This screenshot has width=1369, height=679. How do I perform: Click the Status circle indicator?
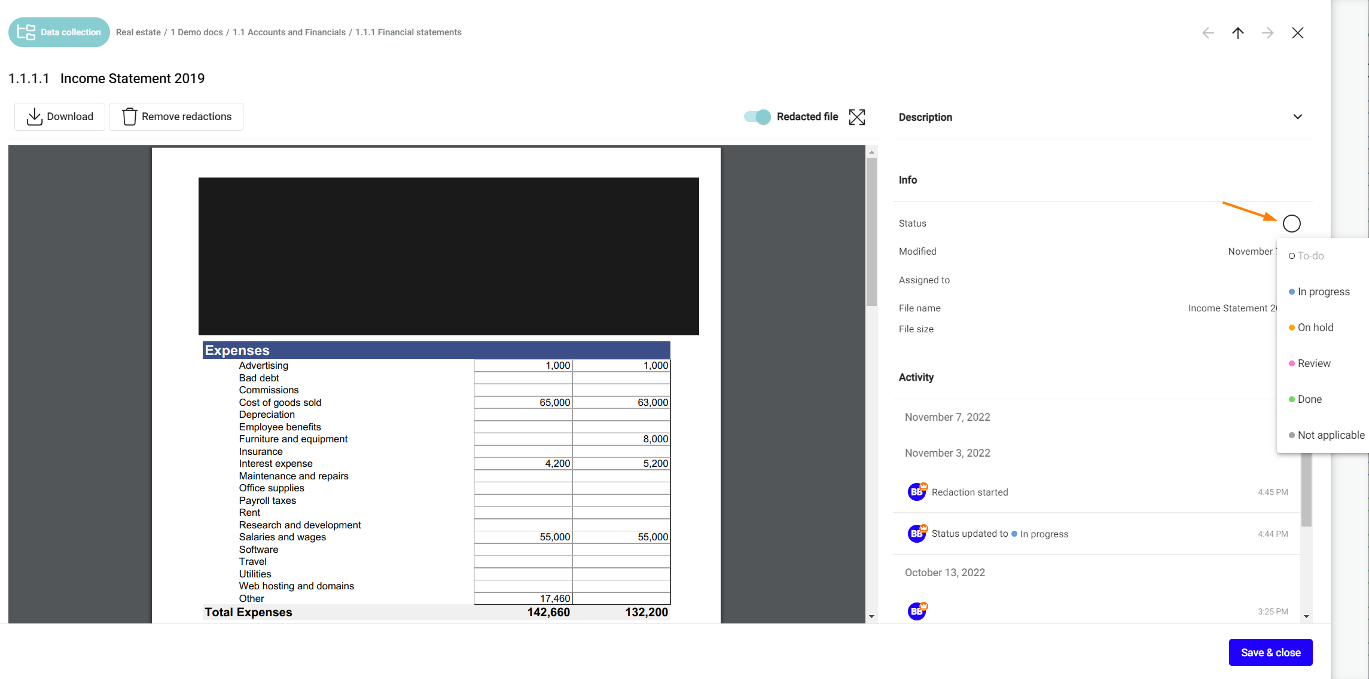(1291, 224)
